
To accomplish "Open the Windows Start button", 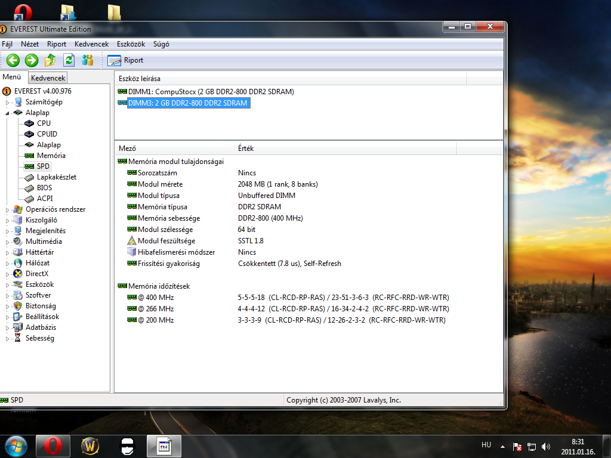I will coord(16,446).
